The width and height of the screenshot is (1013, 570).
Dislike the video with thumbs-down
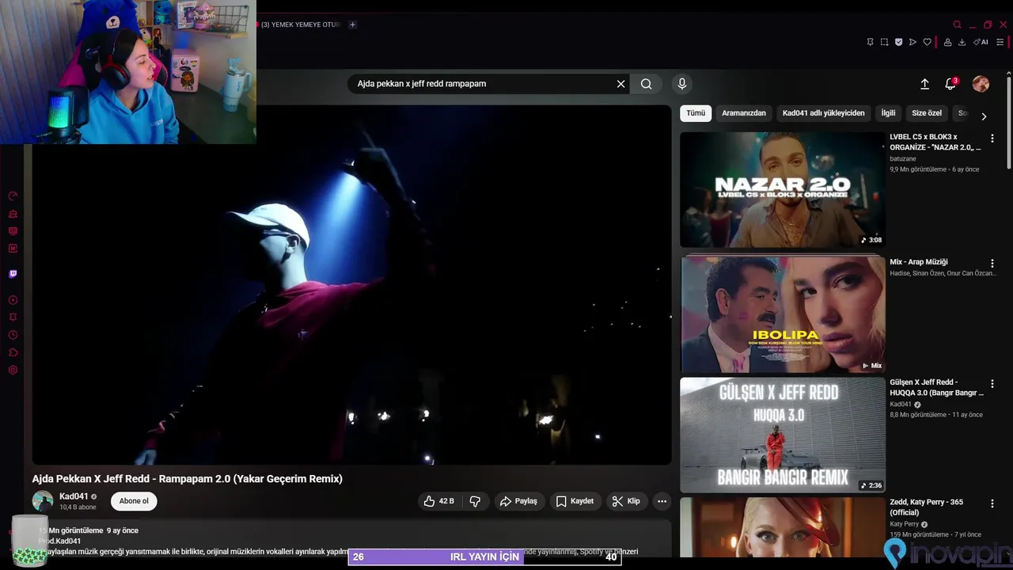[x=475, y=501]
